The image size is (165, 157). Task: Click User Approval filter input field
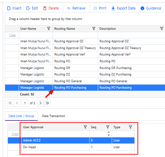coord(55,134)
